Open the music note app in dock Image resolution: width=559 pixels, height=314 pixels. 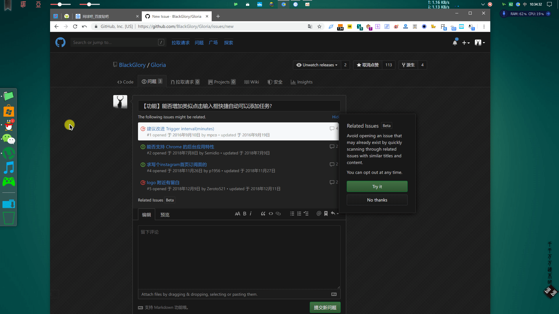pos(9,167)
